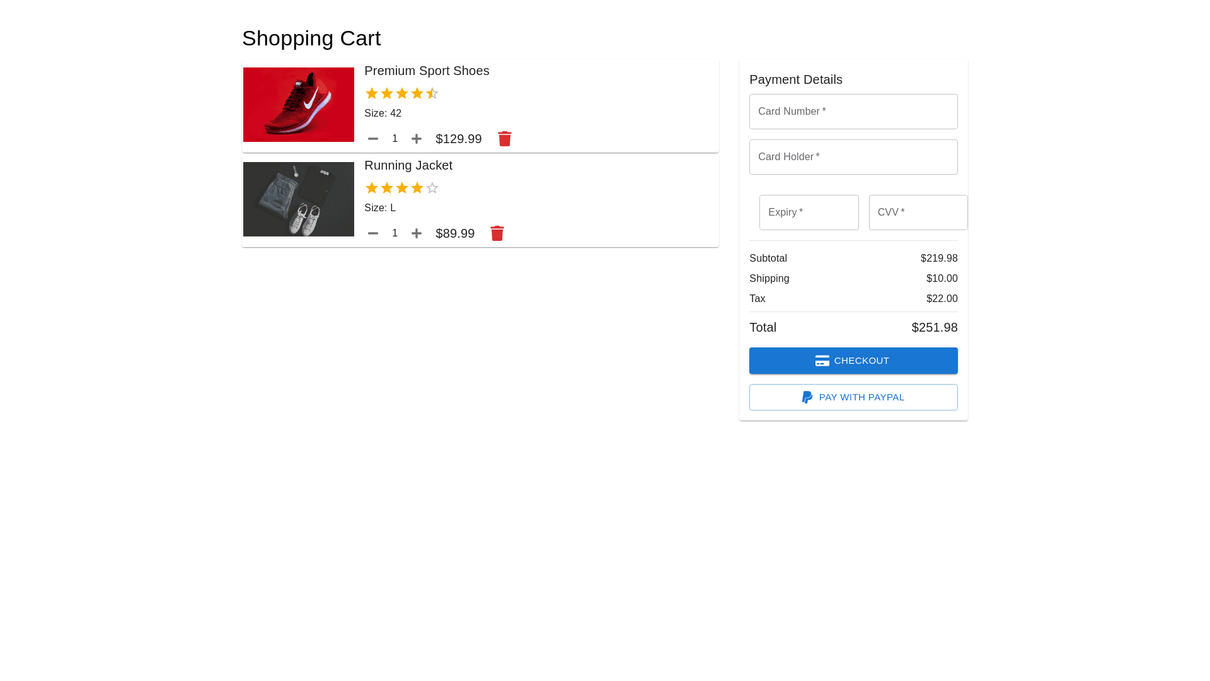This screenshot has height=681, width=1210.
Task: Click the half-filled star on Sport Shoes
Action: pyautogui.click(x=432, y=93)
